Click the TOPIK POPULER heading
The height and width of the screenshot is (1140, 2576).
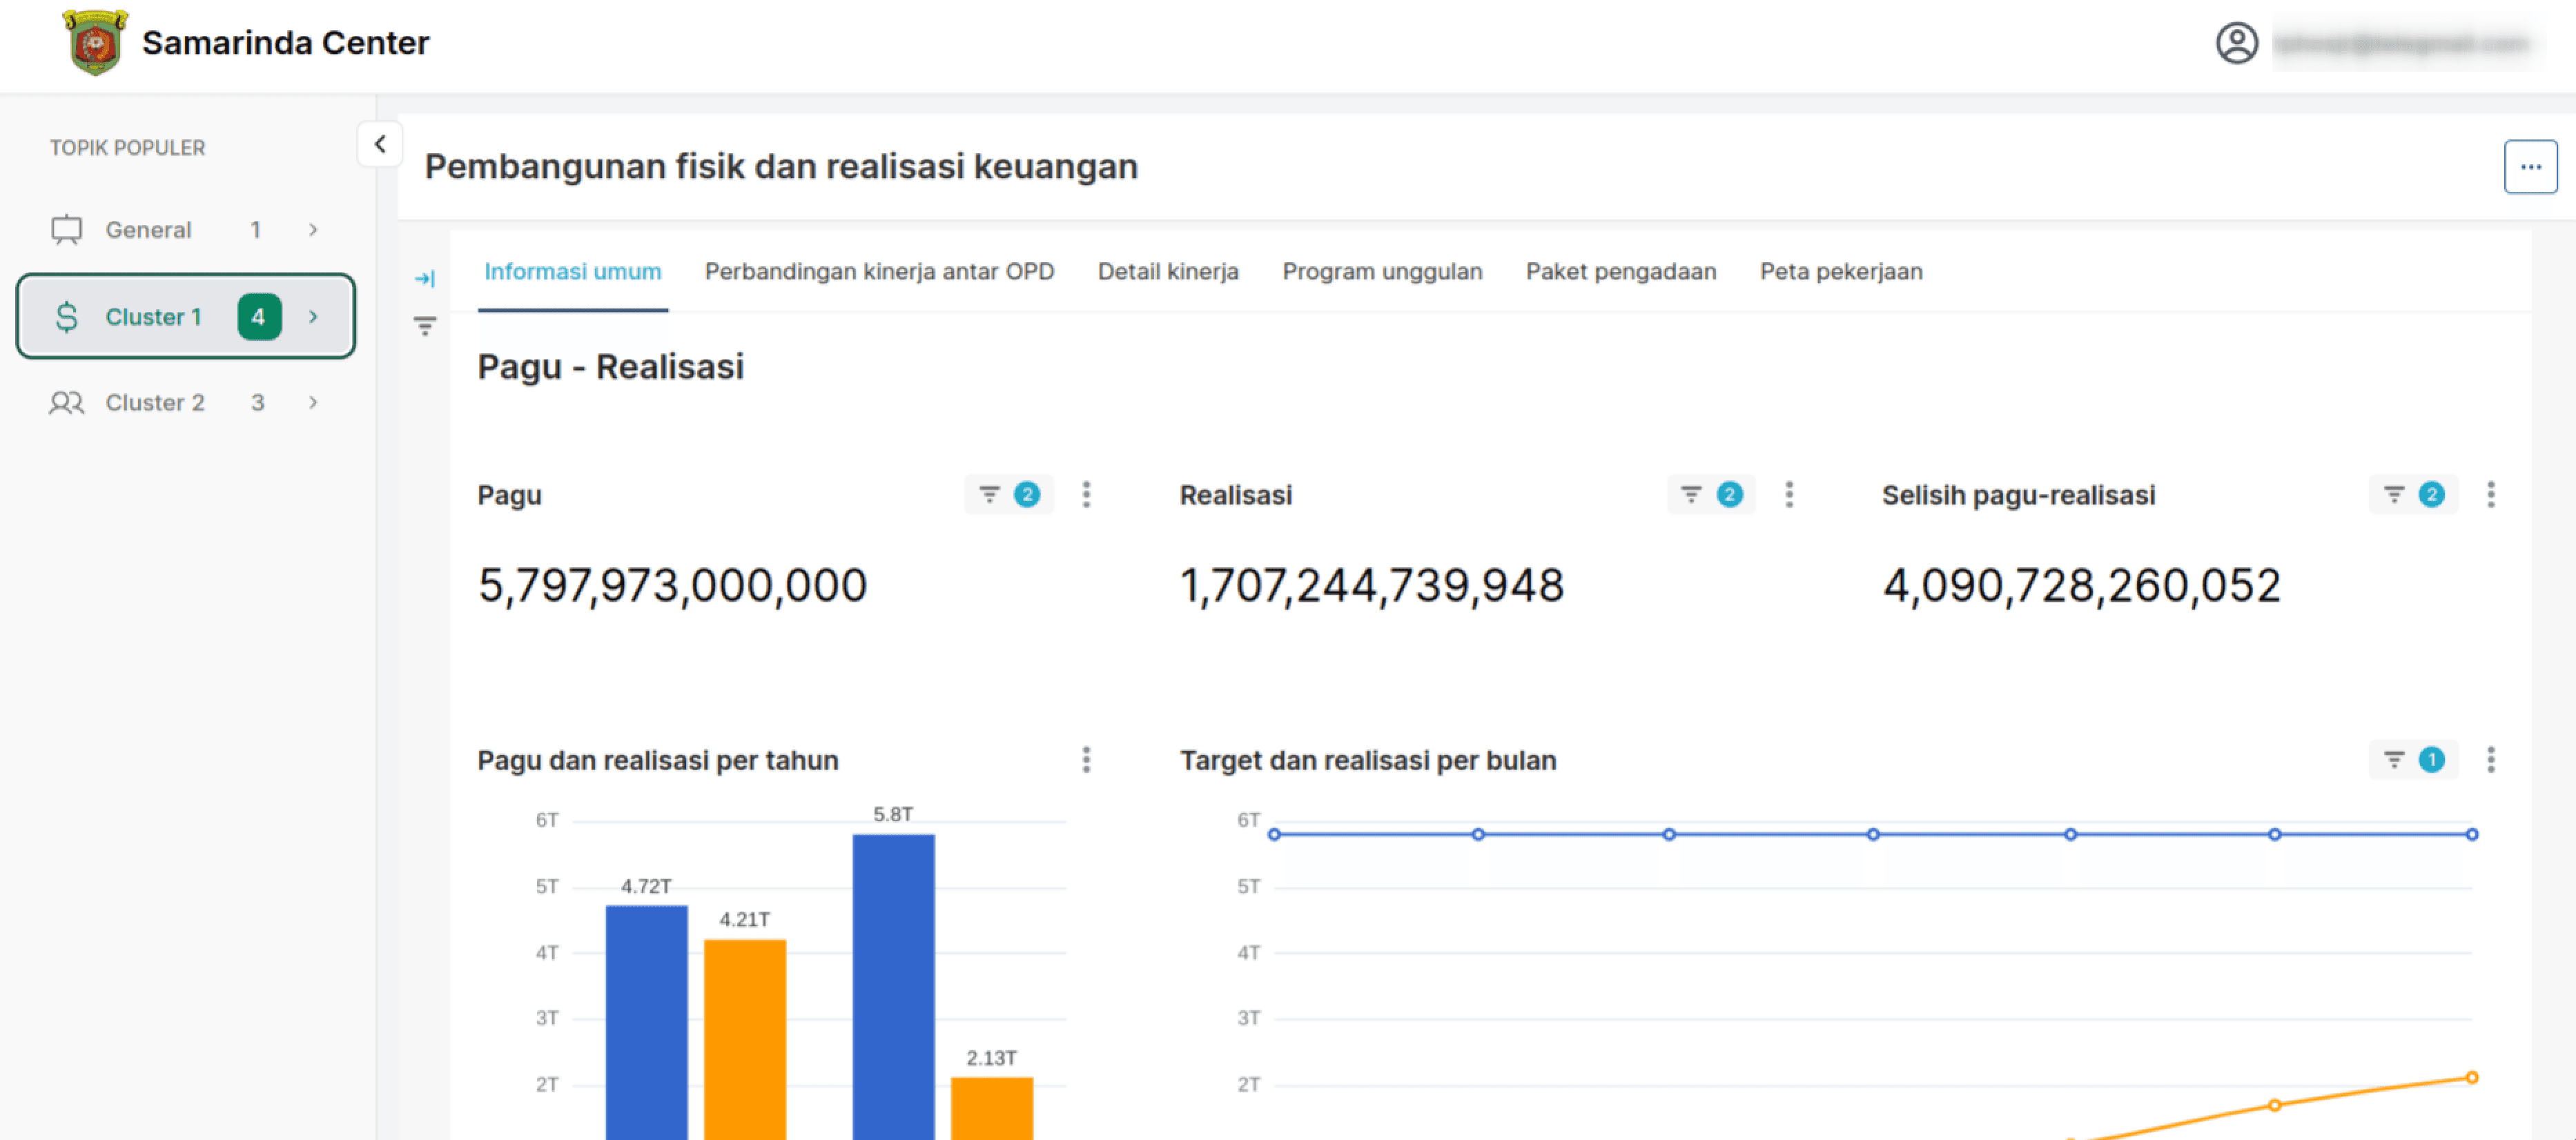click(127, 148)
